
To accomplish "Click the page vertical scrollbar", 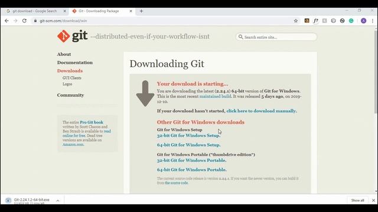I will [376, 72].
